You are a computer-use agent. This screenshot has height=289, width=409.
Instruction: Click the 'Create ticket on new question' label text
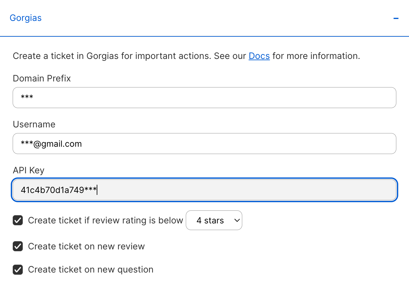(91, 269)
